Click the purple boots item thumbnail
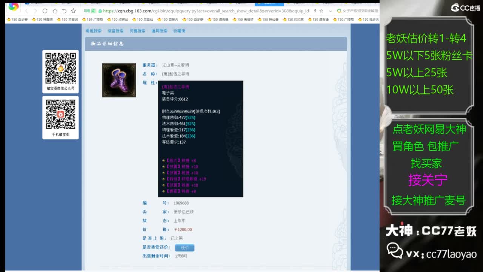Viewport: 483px width, 272px height. [119, 80]
